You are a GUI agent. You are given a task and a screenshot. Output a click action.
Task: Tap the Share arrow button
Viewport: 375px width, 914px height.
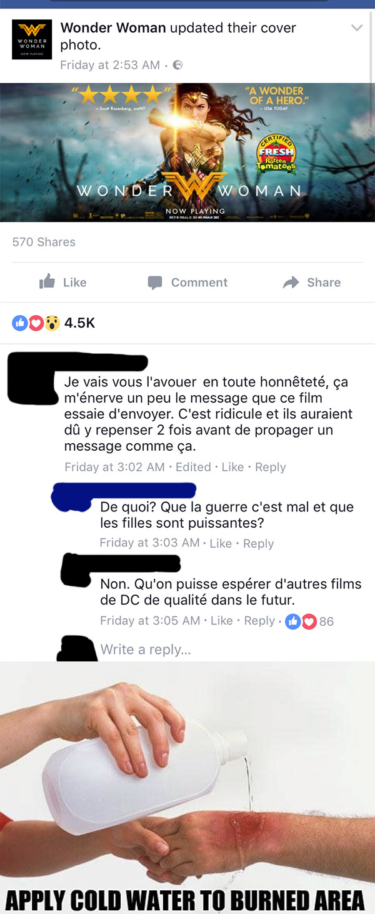tap(312, 283)
